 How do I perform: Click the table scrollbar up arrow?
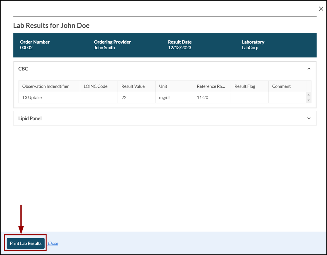pyautogui.click(x=309, y=95)
